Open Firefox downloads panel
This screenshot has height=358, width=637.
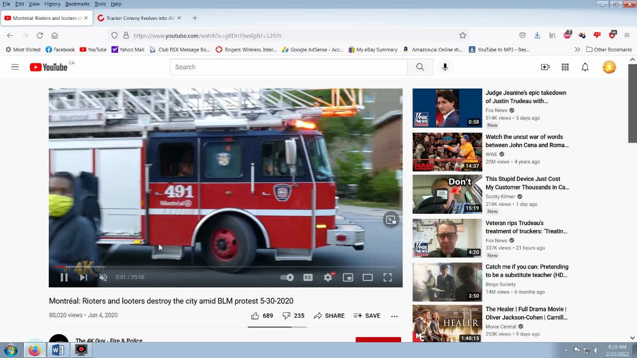(x=537, y=35)
